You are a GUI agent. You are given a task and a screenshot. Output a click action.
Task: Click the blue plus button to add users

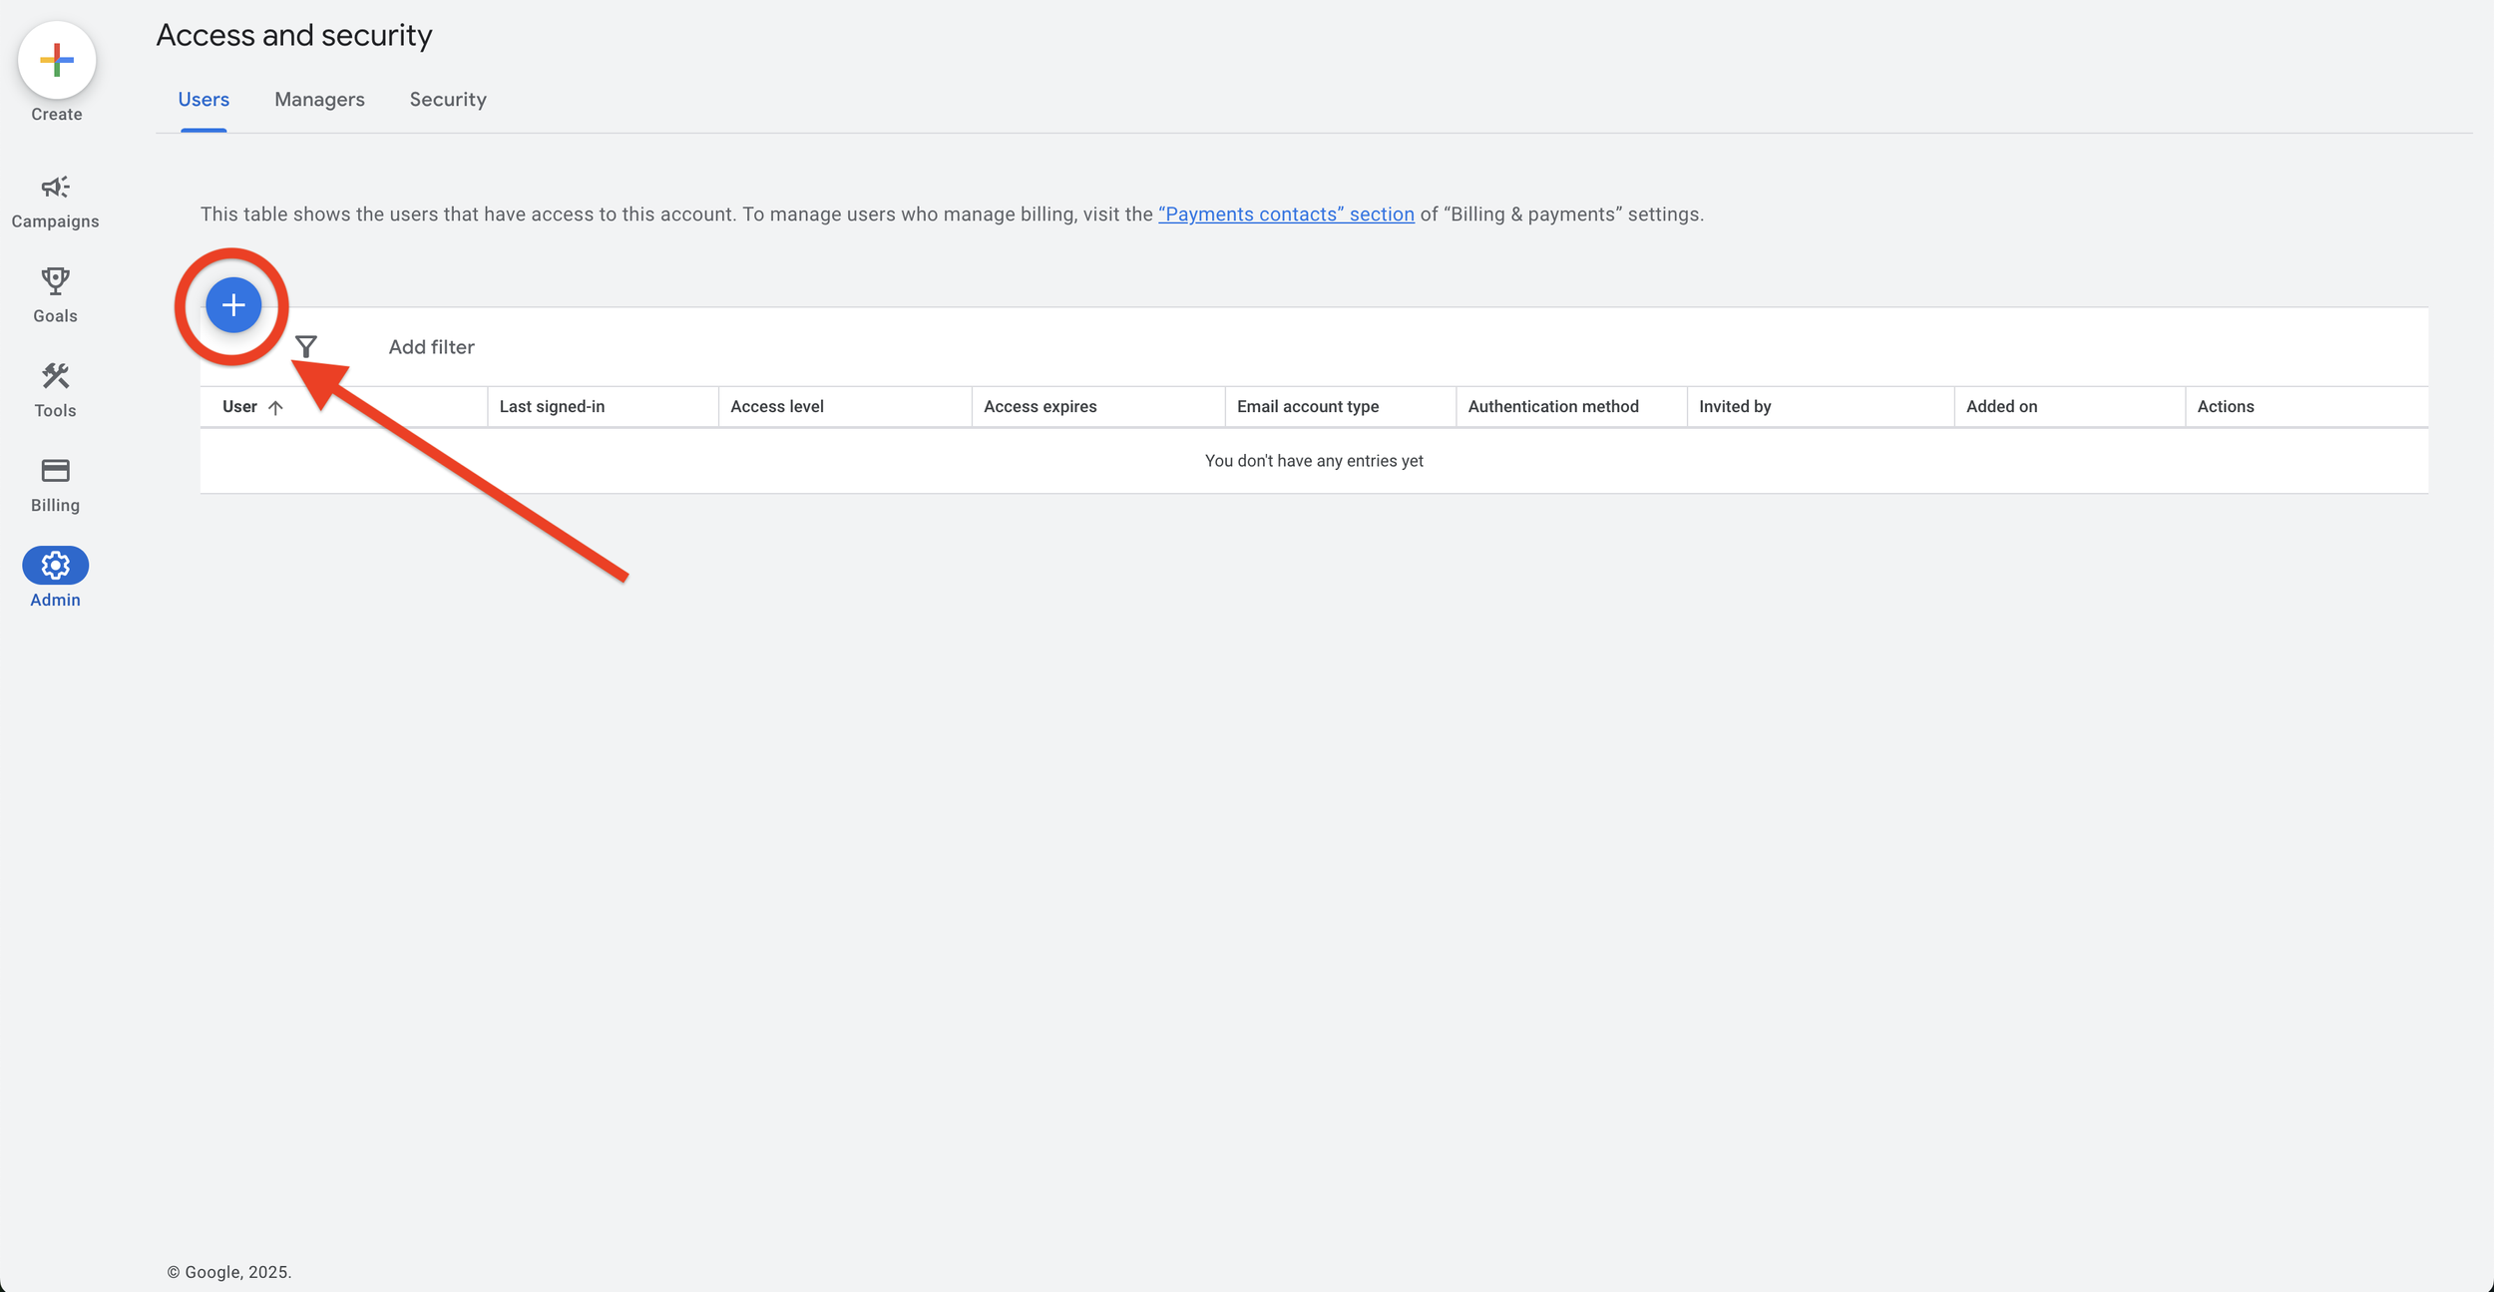(x=232, y=305)
